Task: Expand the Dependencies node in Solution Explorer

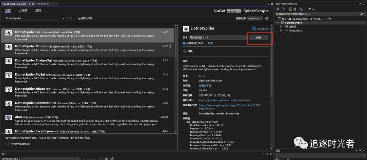Action: (281, 26)
